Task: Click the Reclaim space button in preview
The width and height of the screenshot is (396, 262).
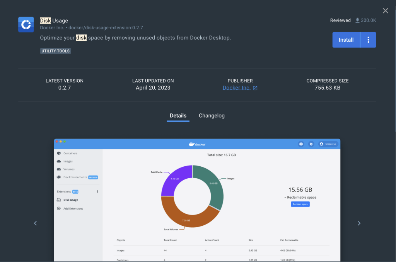Action: coord(300,204)
